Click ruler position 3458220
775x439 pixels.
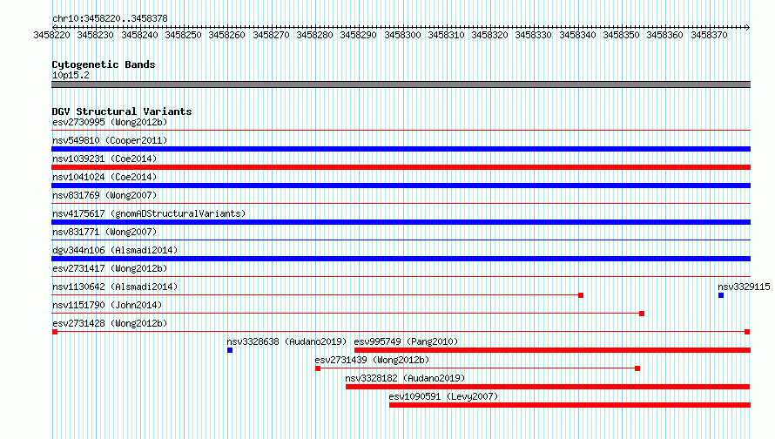coord(52,35)
